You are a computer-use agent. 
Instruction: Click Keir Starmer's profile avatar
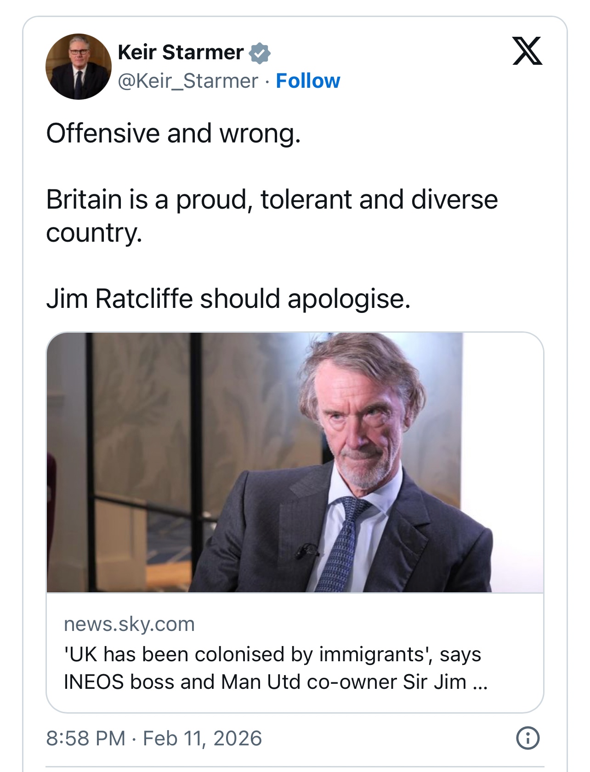point(79,67)
